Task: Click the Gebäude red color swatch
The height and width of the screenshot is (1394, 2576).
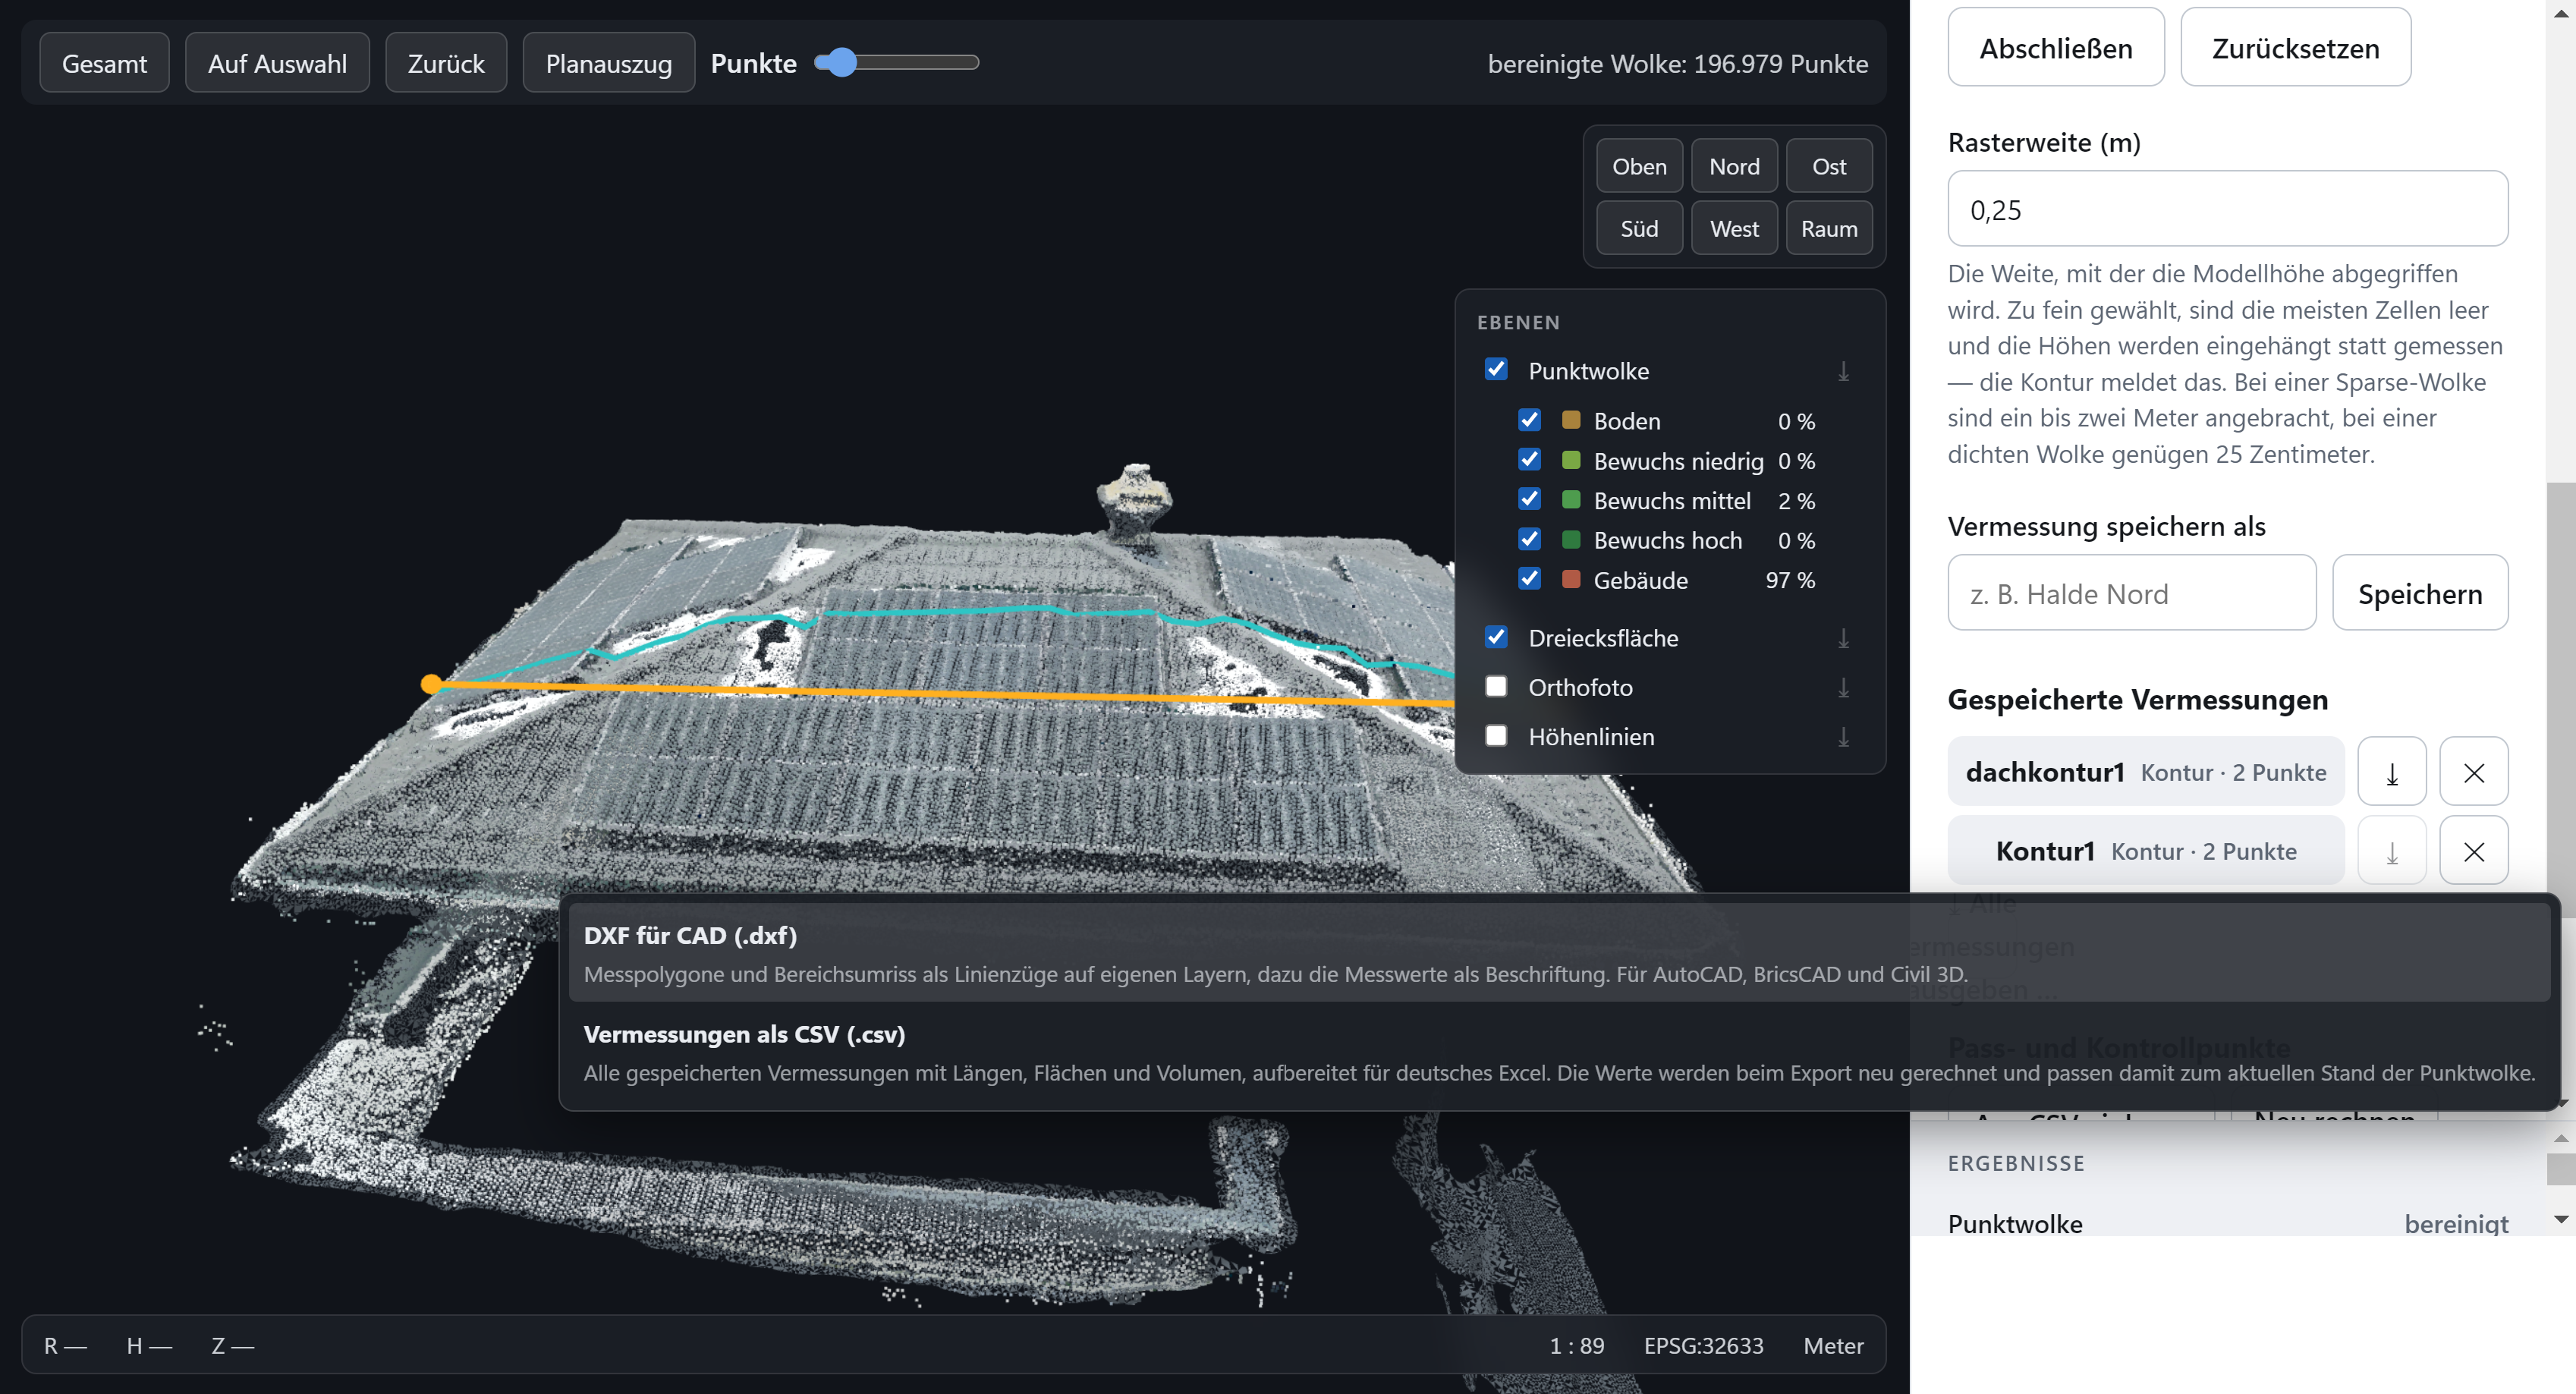Action: pyautogui.click(x=1571, y=579)
